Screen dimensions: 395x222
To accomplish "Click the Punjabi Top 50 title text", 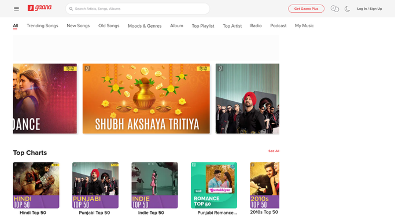I will click(x=94, y=213).
